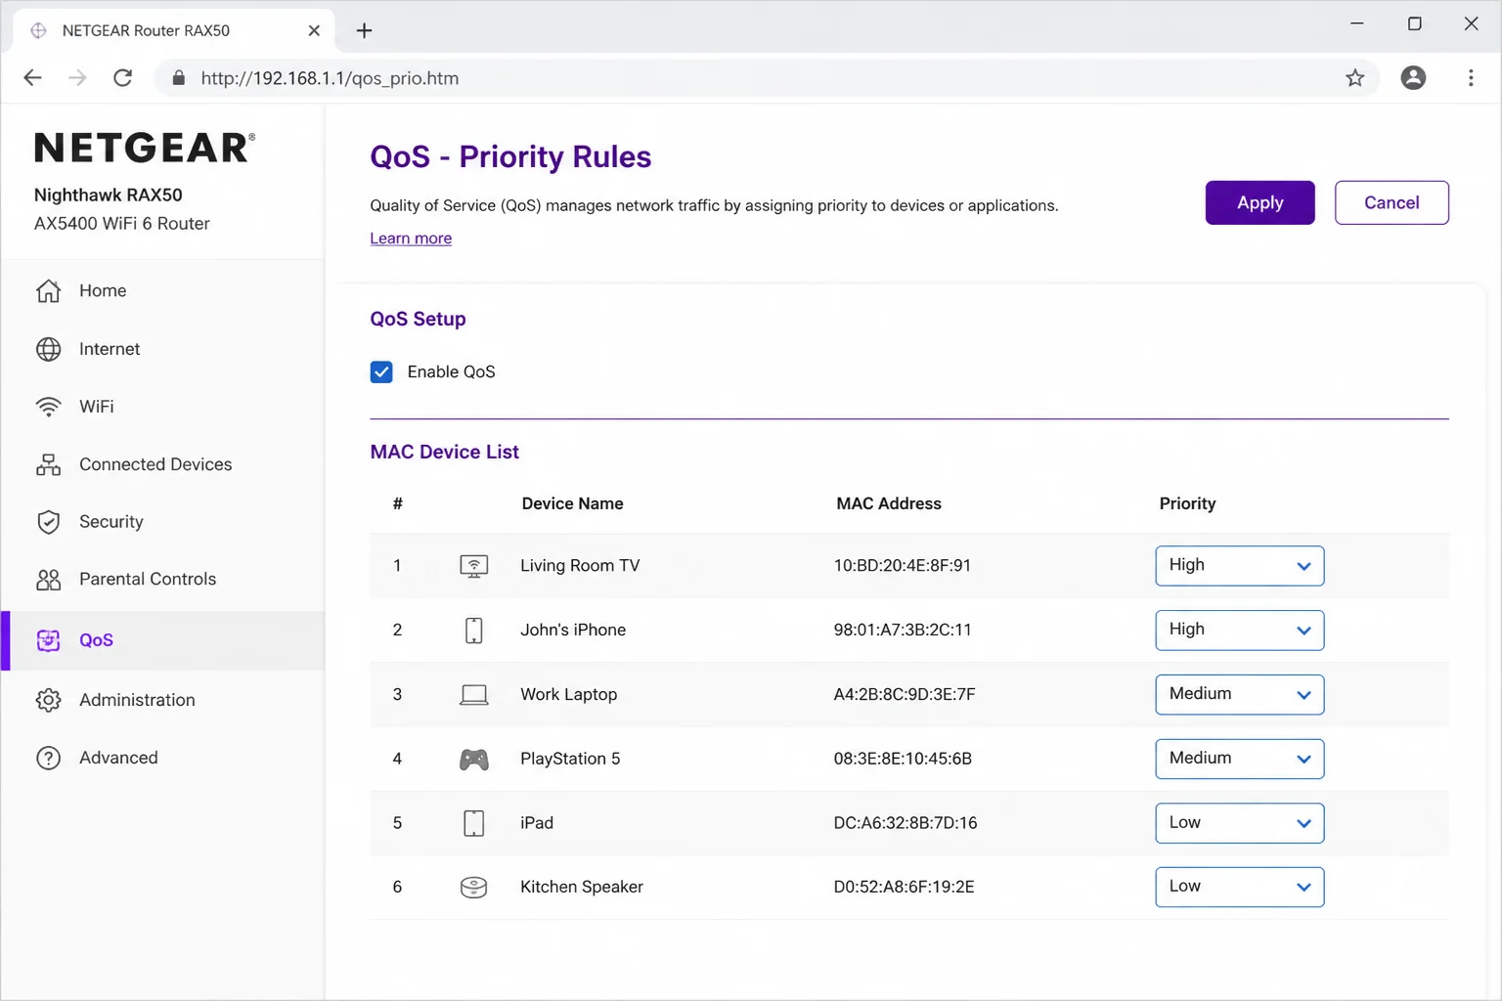
Task: Open priority dropdown for Living Room TV
Action: [x=1240, y=566]
